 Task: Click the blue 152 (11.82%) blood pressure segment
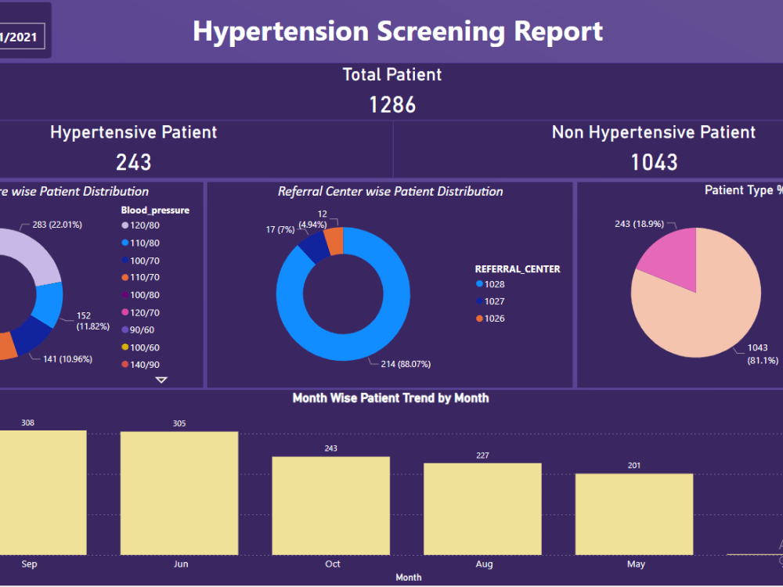[50, 302]
